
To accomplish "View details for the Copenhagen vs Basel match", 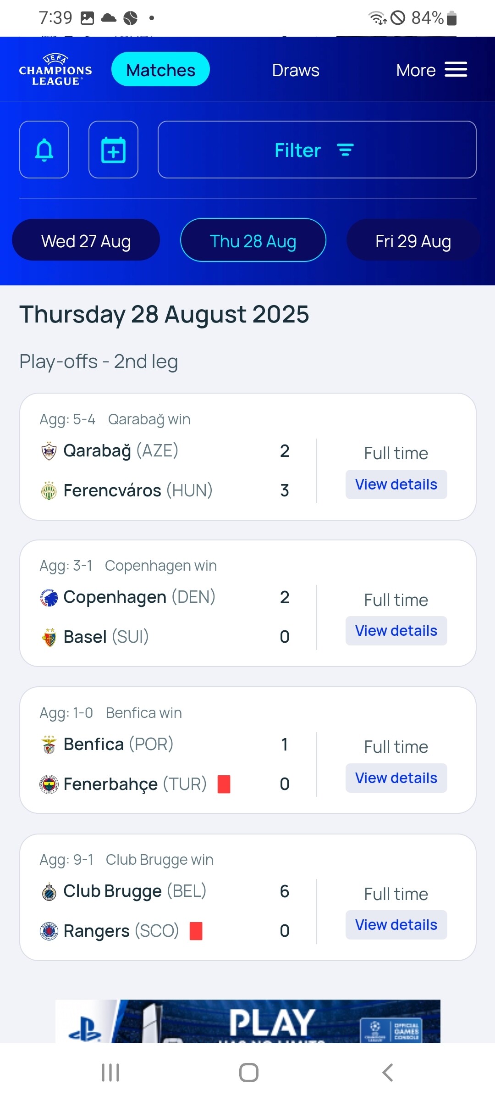I will tap(396, 631).
